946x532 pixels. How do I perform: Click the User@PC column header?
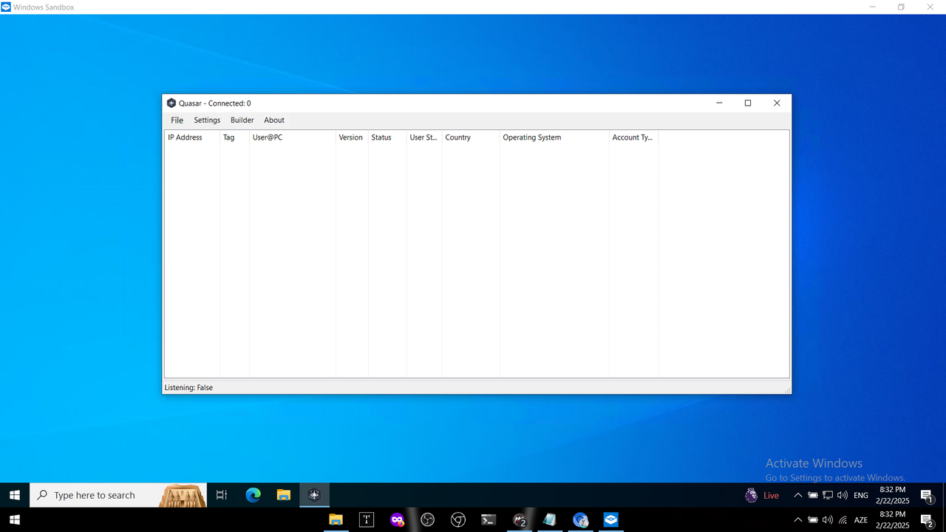[x=293, y=137]
